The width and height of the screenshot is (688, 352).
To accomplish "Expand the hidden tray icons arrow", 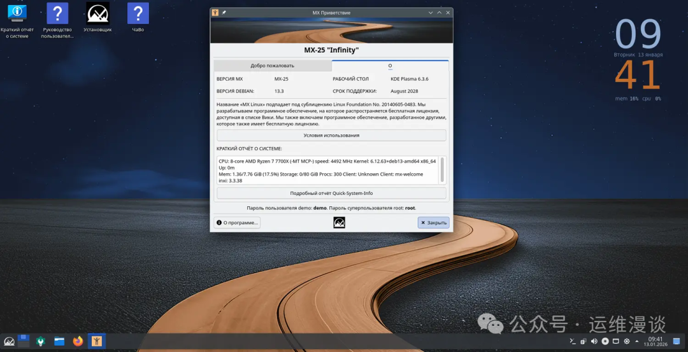I will point(637,341).
